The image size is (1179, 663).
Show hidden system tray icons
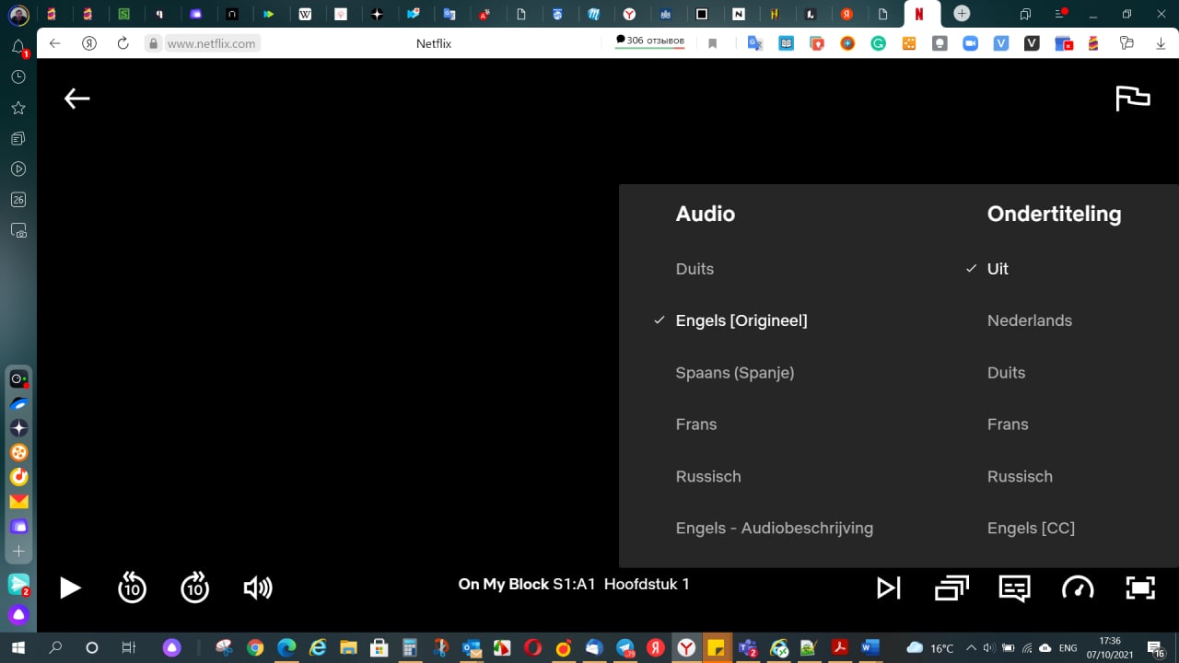pos(970,647)
